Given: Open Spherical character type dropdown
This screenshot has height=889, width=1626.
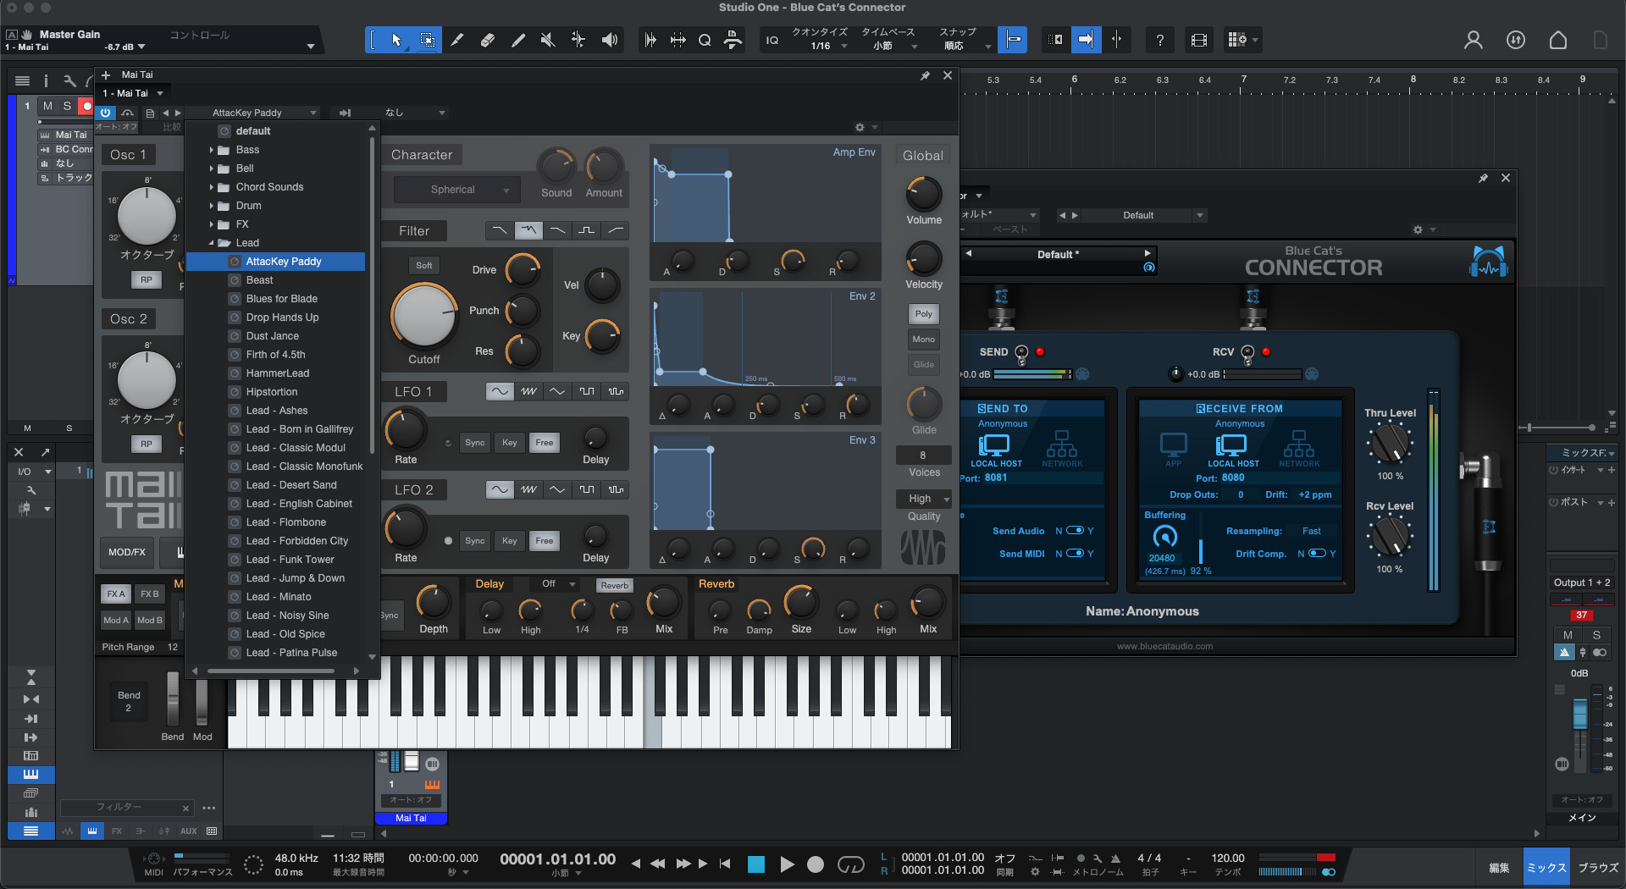Looking at the screenshot, I should 458,190.
